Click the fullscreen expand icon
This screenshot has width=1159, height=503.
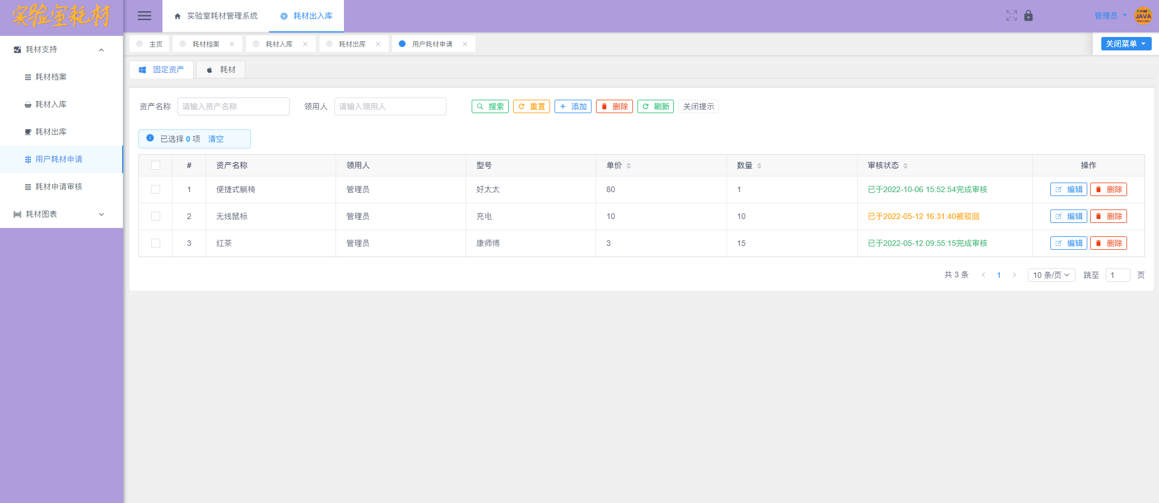tap(1012, 16)
